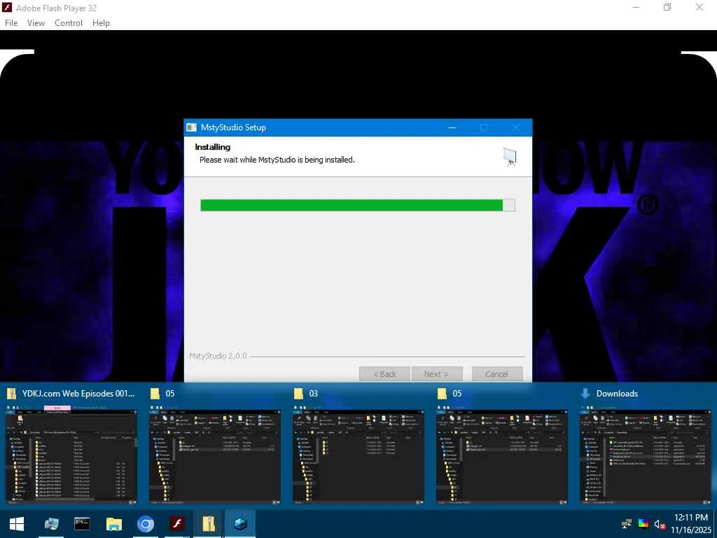Select the 03 folder window thumbnail
The height and width of the screenshot is (538, 717).
[x=358, y=455]
